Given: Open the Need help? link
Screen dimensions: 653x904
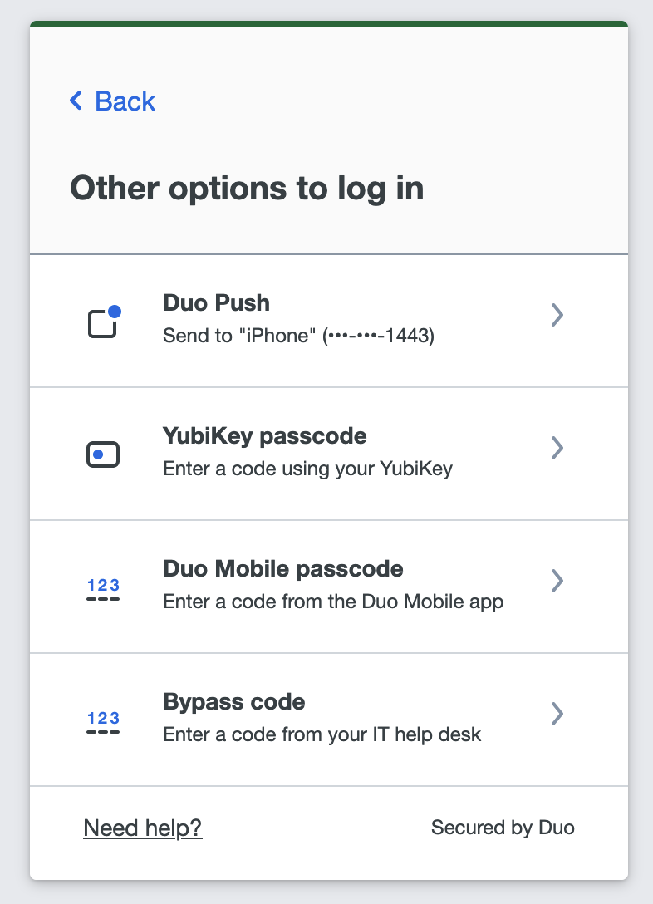Looking at the screenshot, I should 143,828.
